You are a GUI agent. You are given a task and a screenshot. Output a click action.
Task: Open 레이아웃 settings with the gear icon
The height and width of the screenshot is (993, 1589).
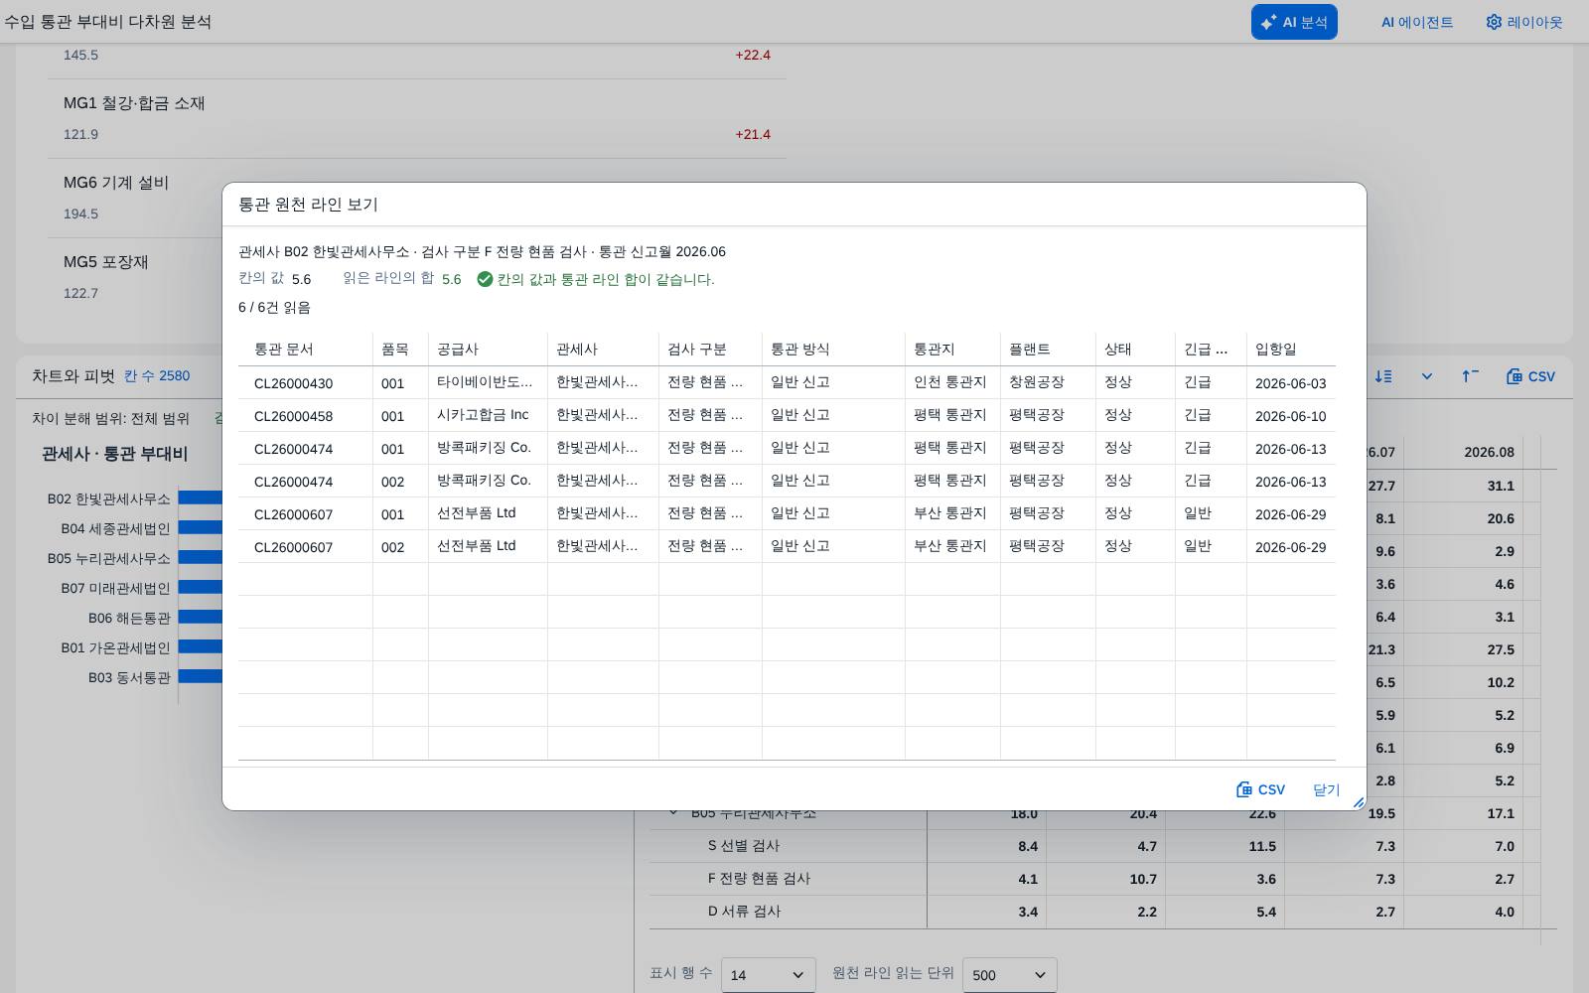tap(1523, 22)
